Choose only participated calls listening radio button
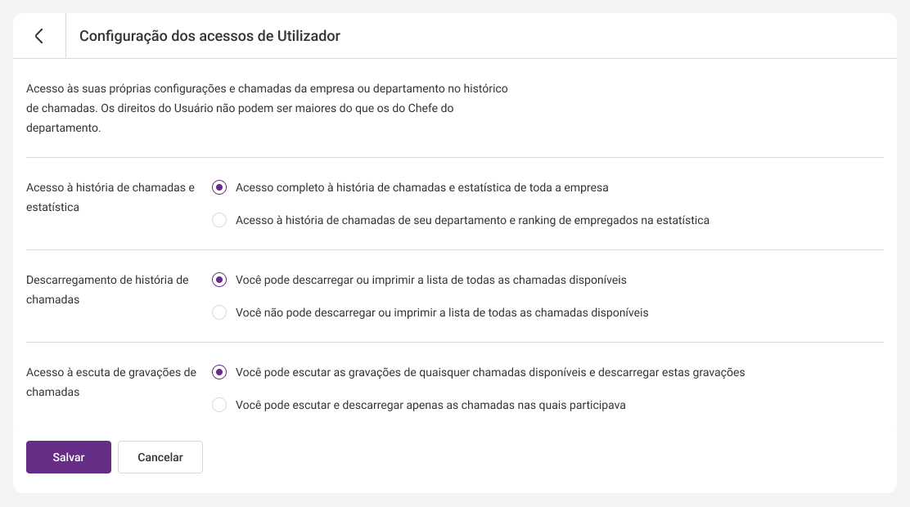This screenshot has width=910, height=507. 219,404
